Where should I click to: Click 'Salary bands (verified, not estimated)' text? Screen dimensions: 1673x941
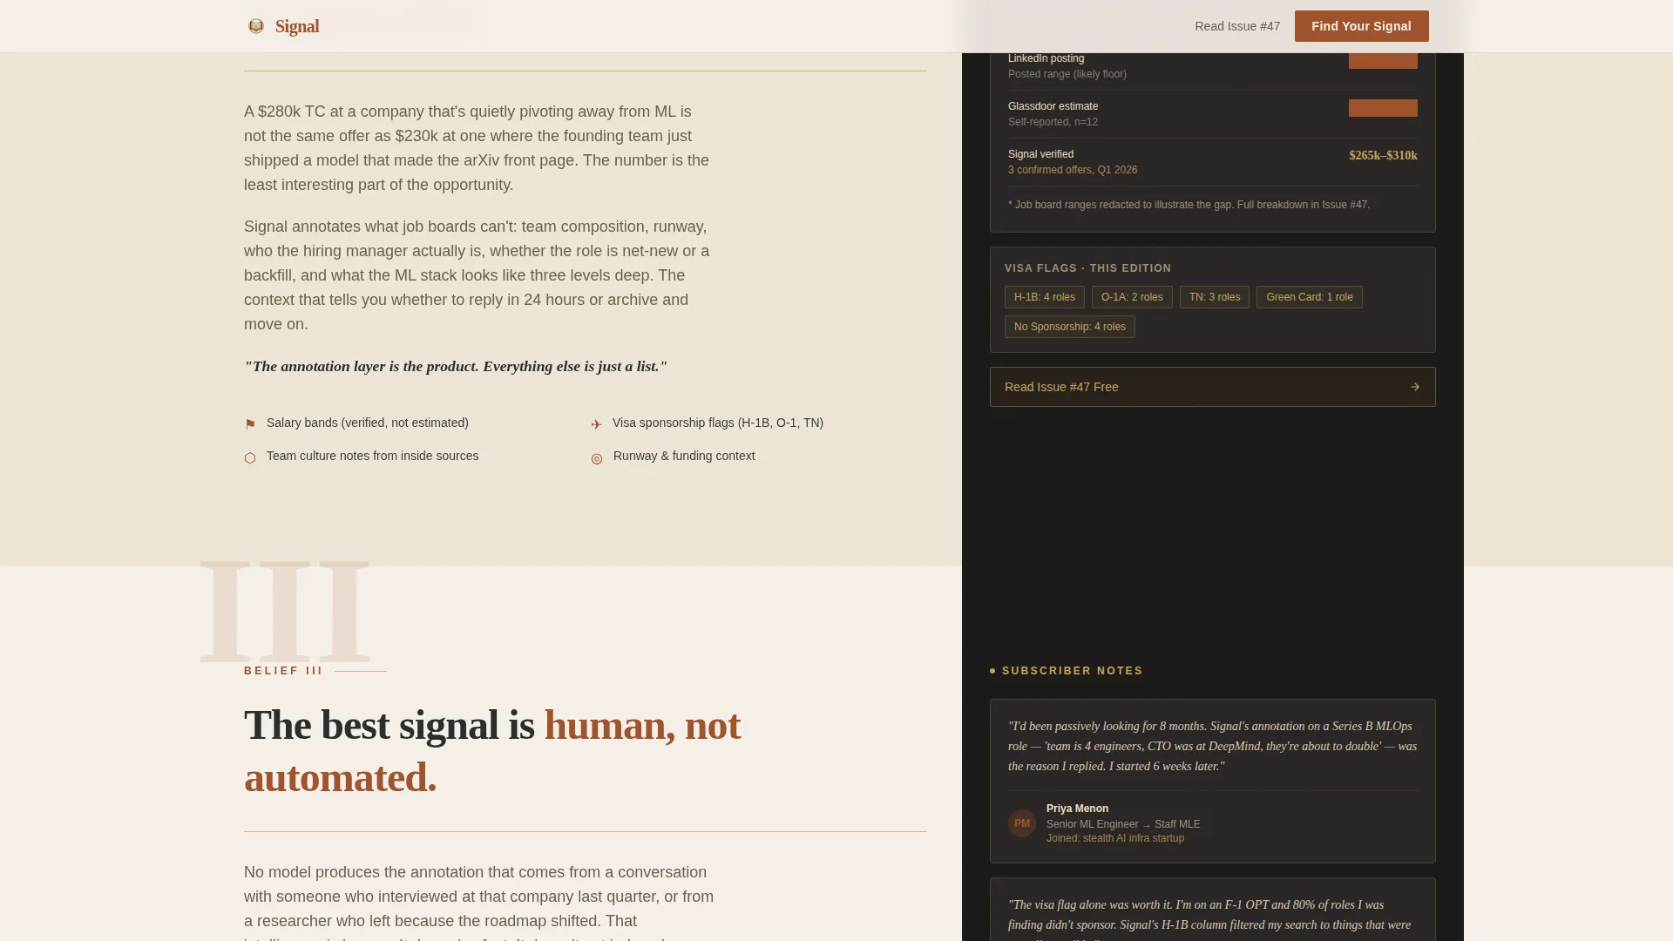coord(367,423)
